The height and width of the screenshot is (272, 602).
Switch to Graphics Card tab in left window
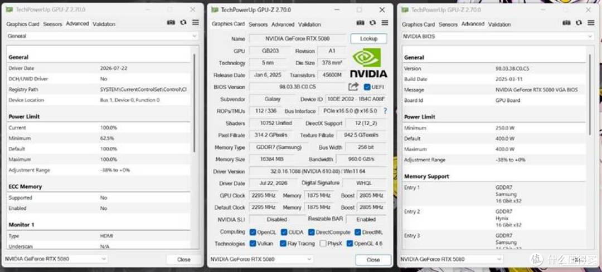coord(23,24)
